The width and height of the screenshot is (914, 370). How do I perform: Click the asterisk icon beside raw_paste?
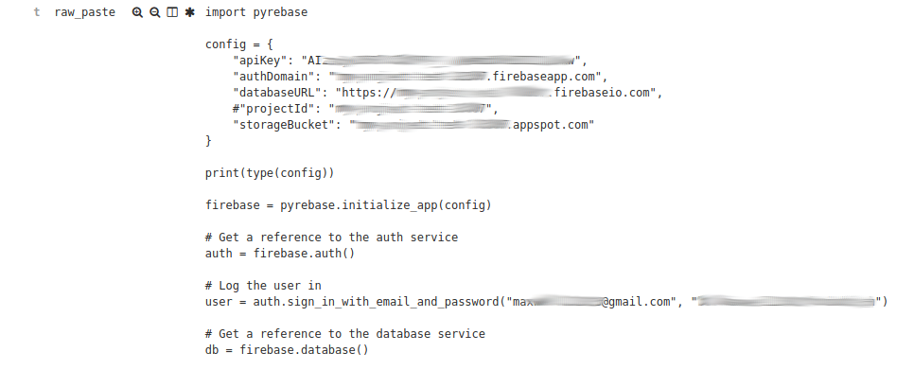click(x=189, y=12)
